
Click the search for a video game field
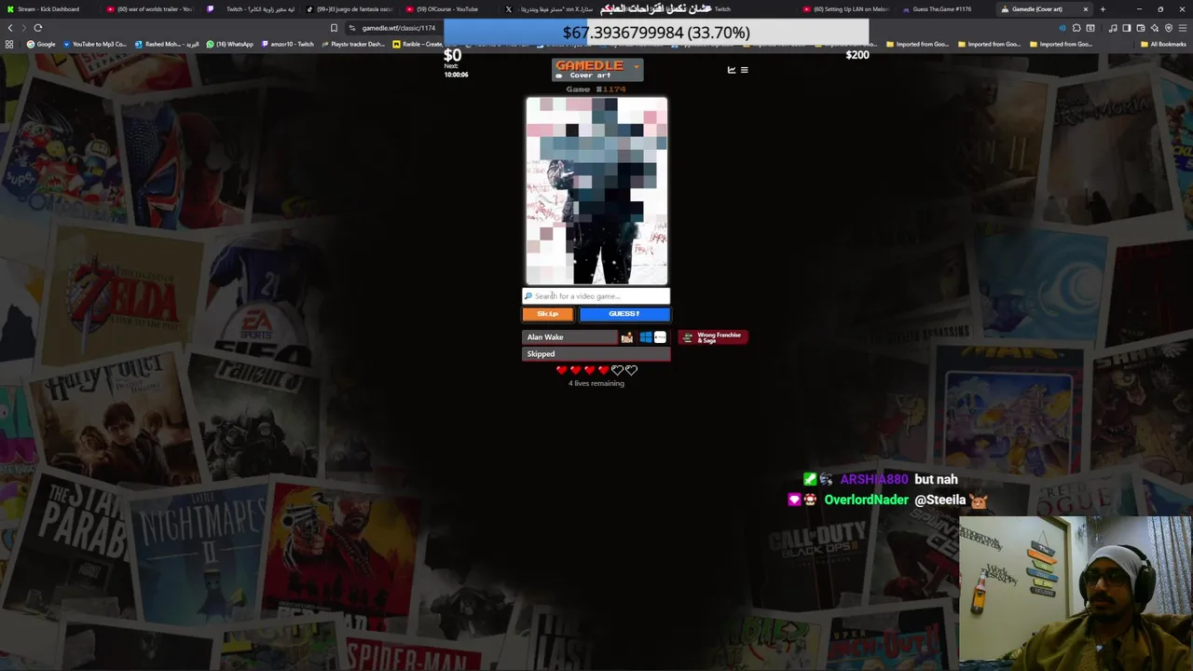[x=596, y=296]
